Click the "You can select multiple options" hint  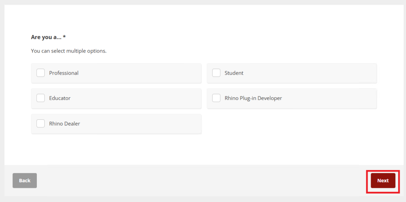pyautogui.click(x=69, y=51)
